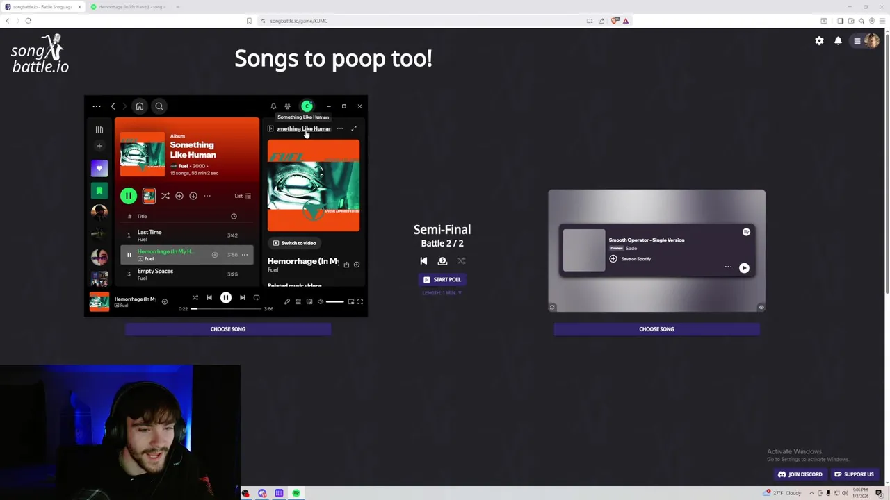Toggle shuffle in the Spotify player bar
The image size is (890, 500).
195,298
